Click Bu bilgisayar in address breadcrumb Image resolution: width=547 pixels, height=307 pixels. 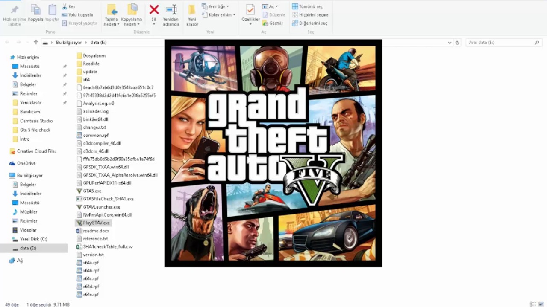69,43
